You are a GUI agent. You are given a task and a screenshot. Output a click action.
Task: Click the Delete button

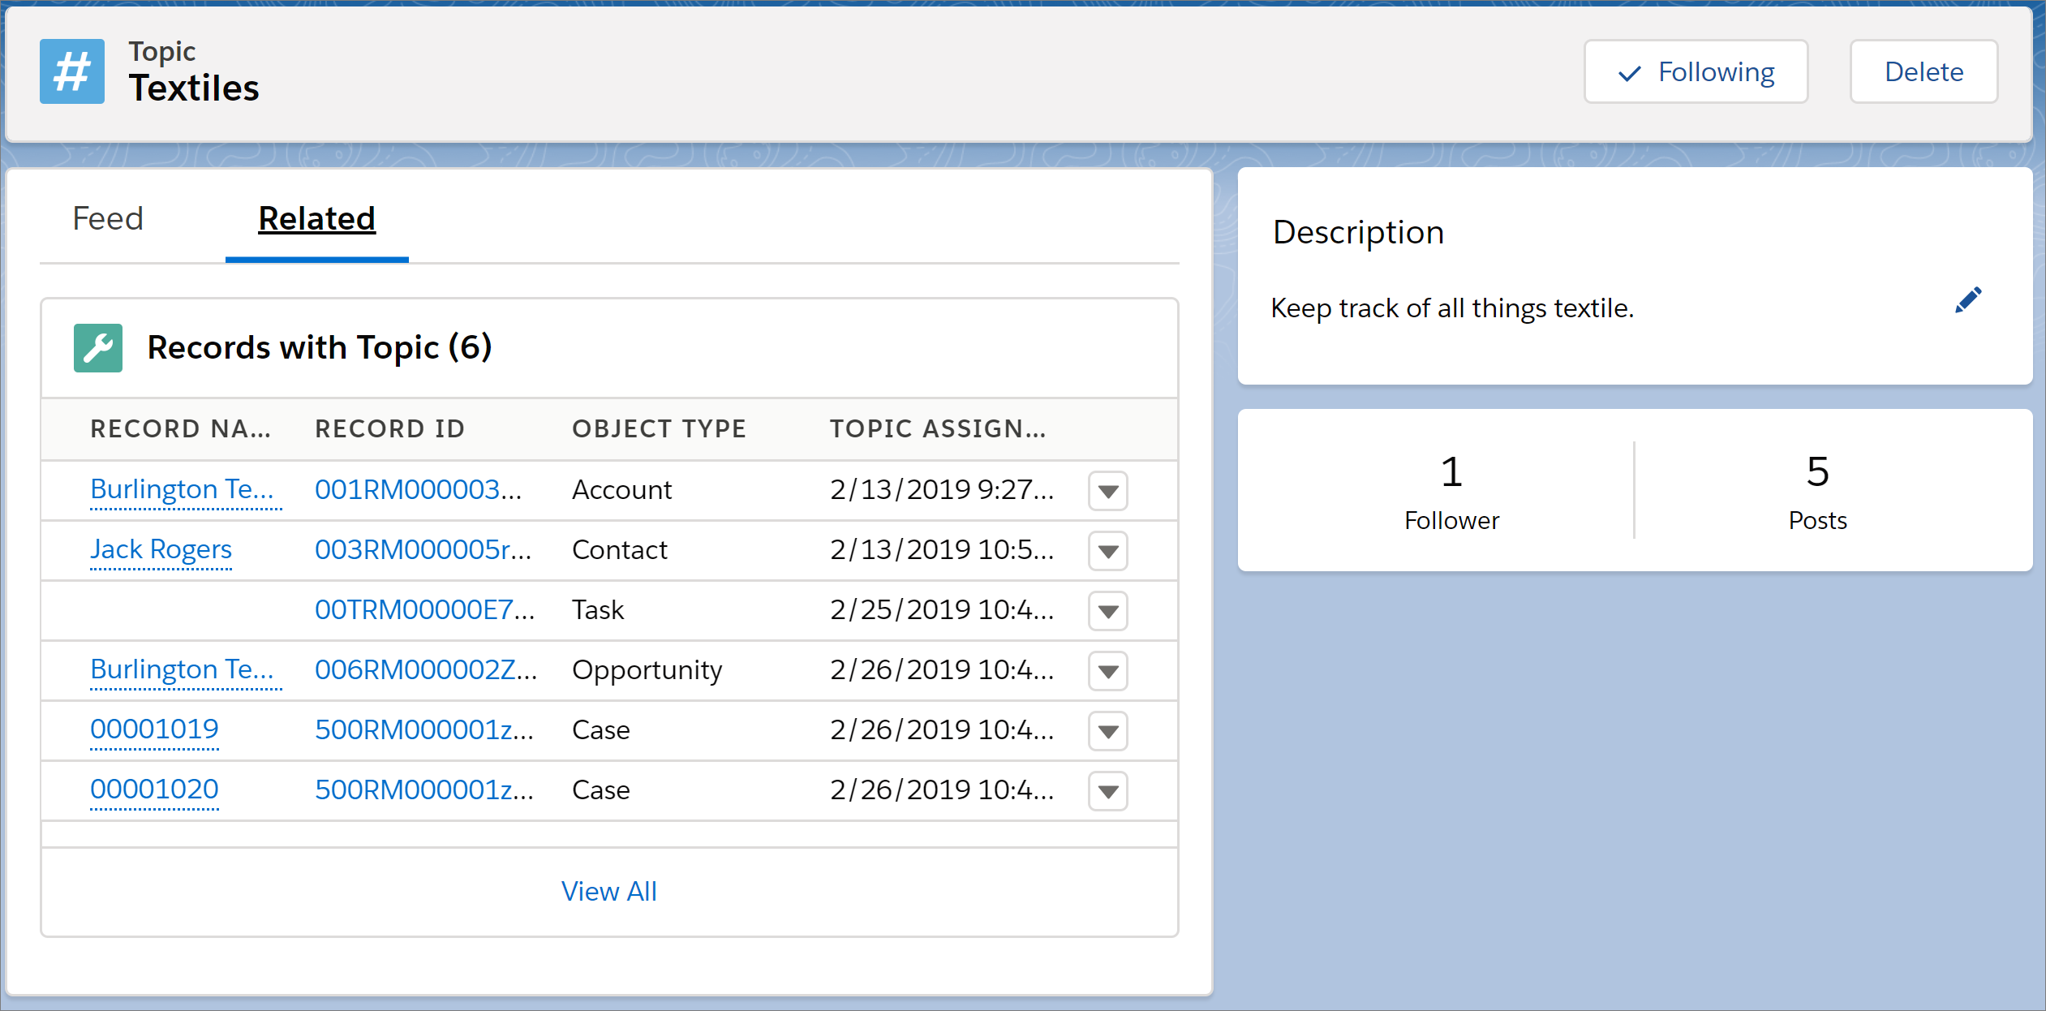[x=1923, y=72]
